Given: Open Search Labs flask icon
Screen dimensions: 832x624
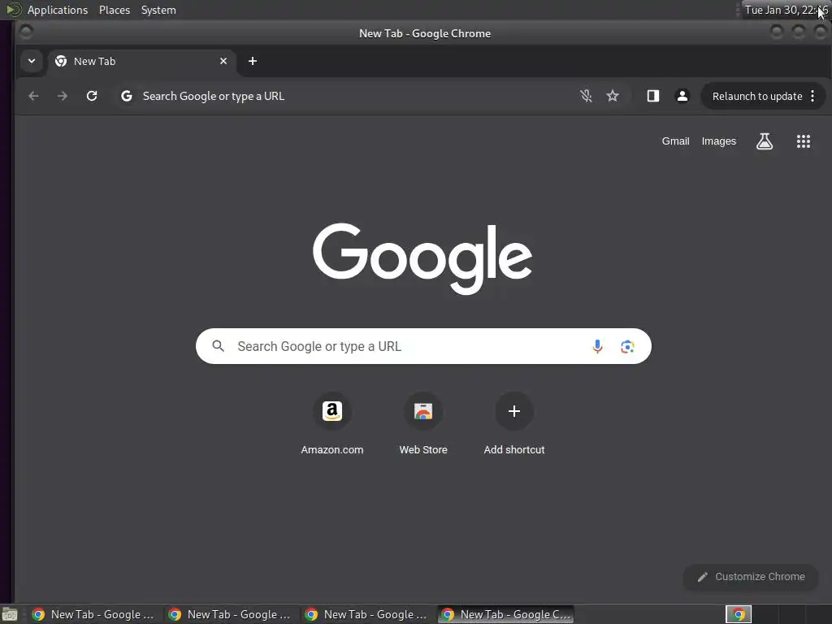Looking at the screenshot, I should pos(764,141).
